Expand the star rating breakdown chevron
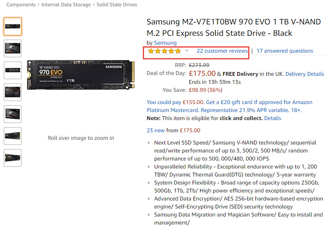Viewport: 329px width, 227px height. pos(187,51)
